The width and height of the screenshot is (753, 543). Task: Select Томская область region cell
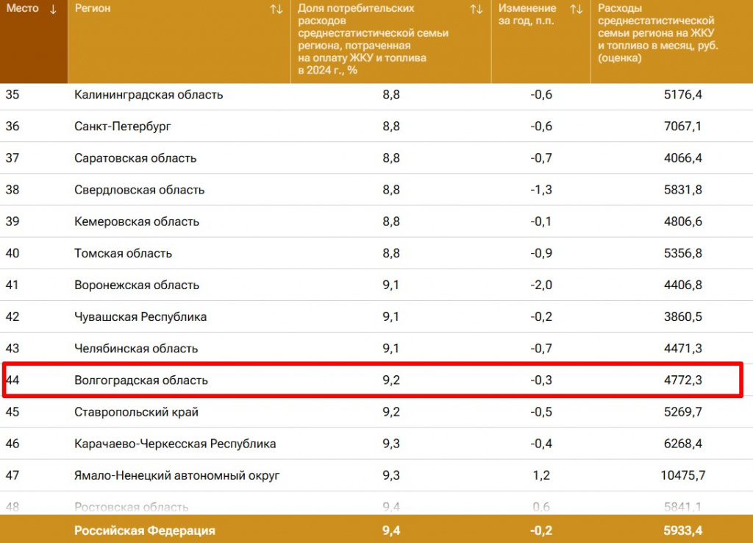(123, 253)
